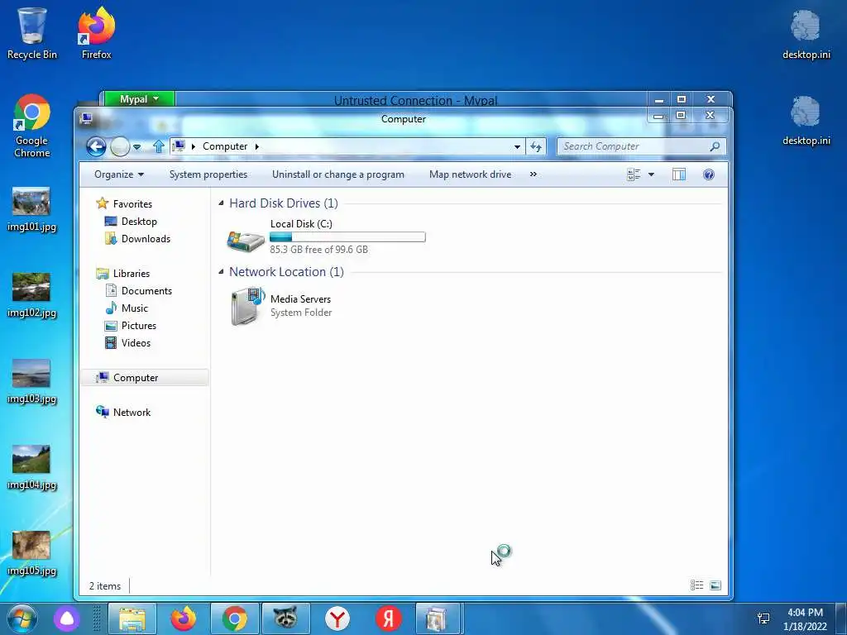The height and width of the screenshot is (635, 847).
Task: Open Chrome from the taskbar
Action: [234, 618]
